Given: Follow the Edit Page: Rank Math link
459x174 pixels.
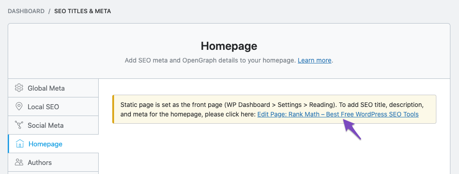Looking at the screenshot, I should click(x=338, y=114).
